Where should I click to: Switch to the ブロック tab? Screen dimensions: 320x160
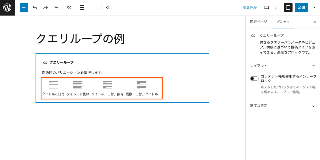tap(283, 22)
